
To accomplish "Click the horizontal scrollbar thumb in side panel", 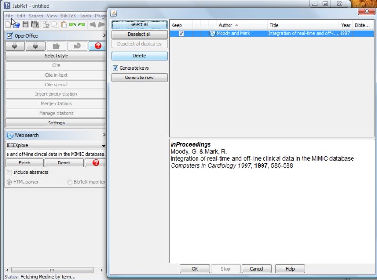I will [x=52, y=270].
